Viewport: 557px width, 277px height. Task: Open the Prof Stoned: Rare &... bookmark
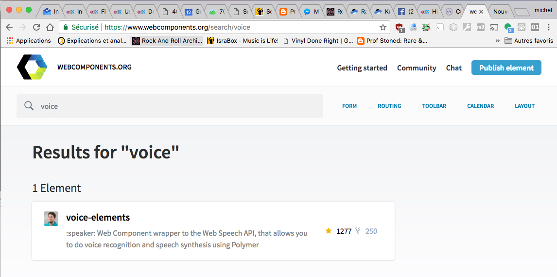tap(392, 41)
